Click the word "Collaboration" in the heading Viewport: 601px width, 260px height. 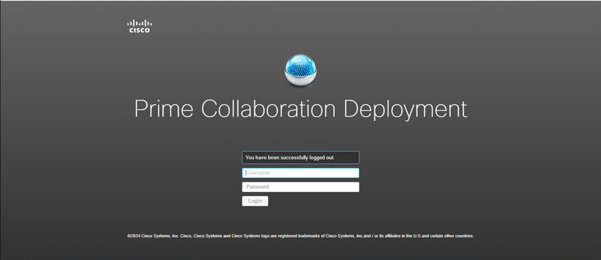268,109
